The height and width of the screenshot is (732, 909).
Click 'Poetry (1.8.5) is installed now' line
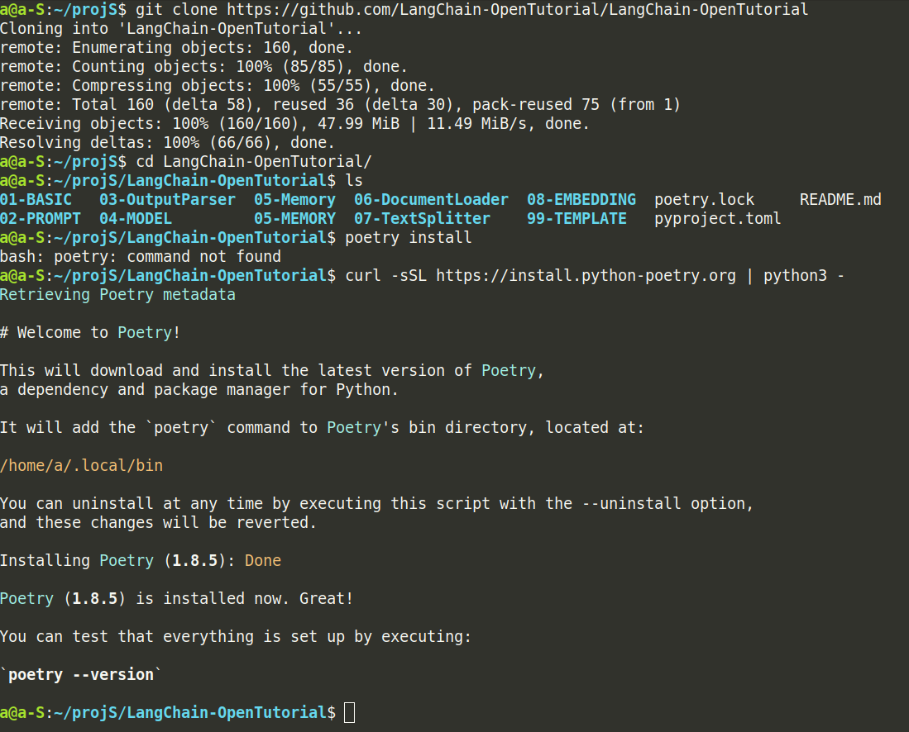click(176, 599)
